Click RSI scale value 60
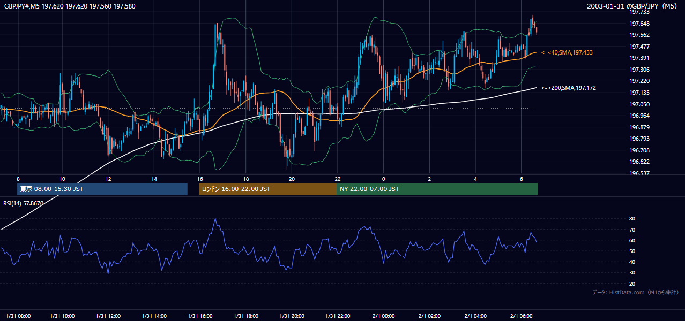 click(632, 240)
